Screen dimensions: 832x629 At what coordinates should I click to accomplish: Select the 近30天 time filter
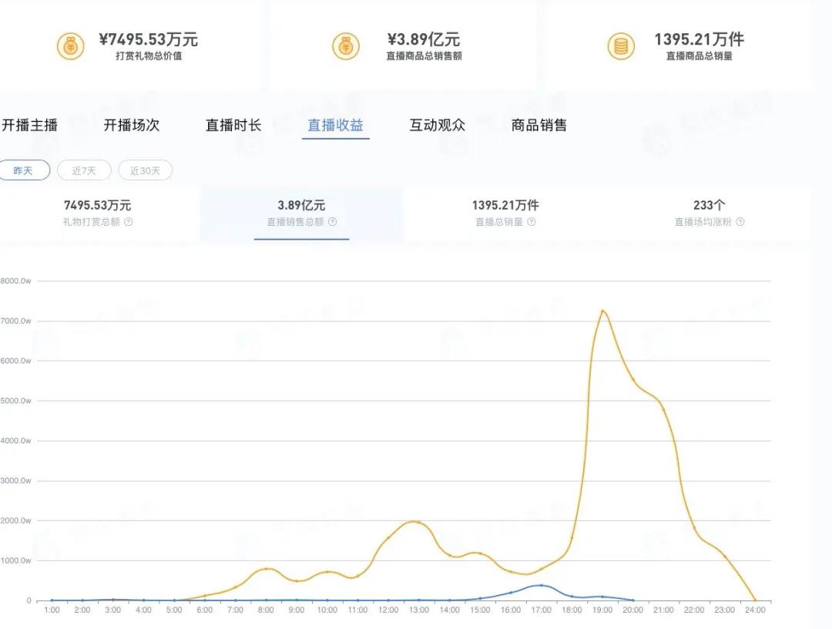point(145,170)
